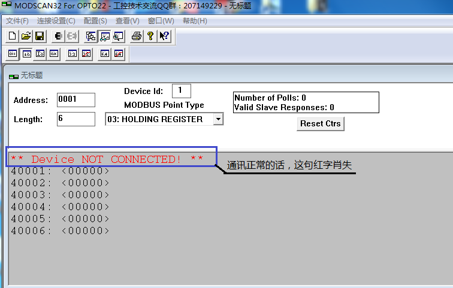The height and width of the screenshot is (288, 453).
Task: Select the 3.2 floating point format icon
Action: tap(73, 54)
